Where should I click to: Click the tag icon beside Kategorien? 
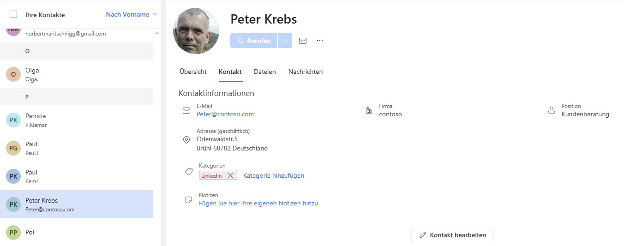189,172
